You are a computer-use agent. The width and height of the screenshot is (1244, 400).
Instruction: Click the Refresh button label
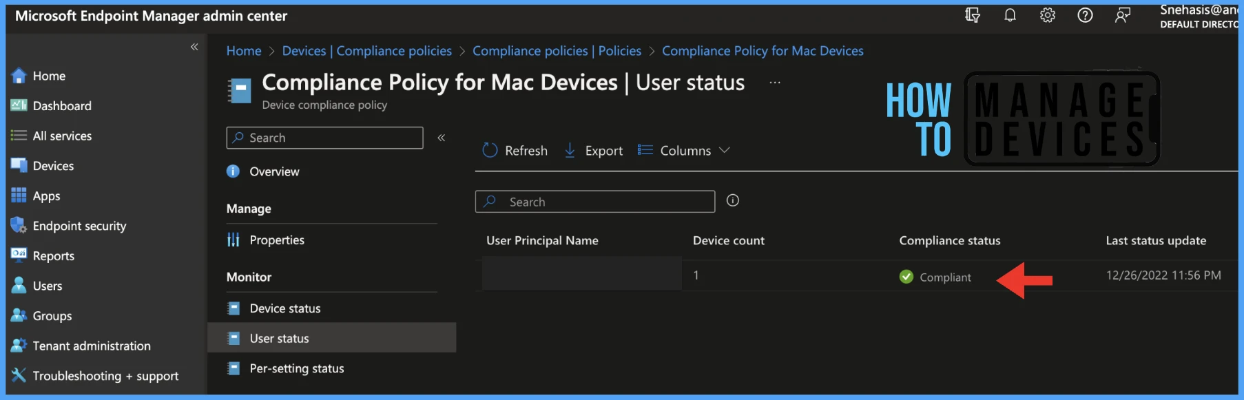pos(526,150)
